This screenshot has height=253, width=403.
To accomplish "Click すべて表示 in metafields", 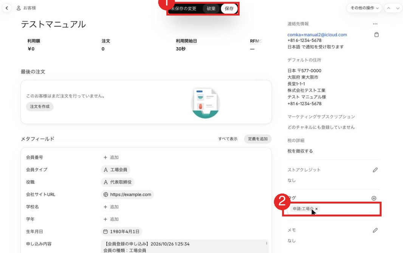I will pos(228,139).
